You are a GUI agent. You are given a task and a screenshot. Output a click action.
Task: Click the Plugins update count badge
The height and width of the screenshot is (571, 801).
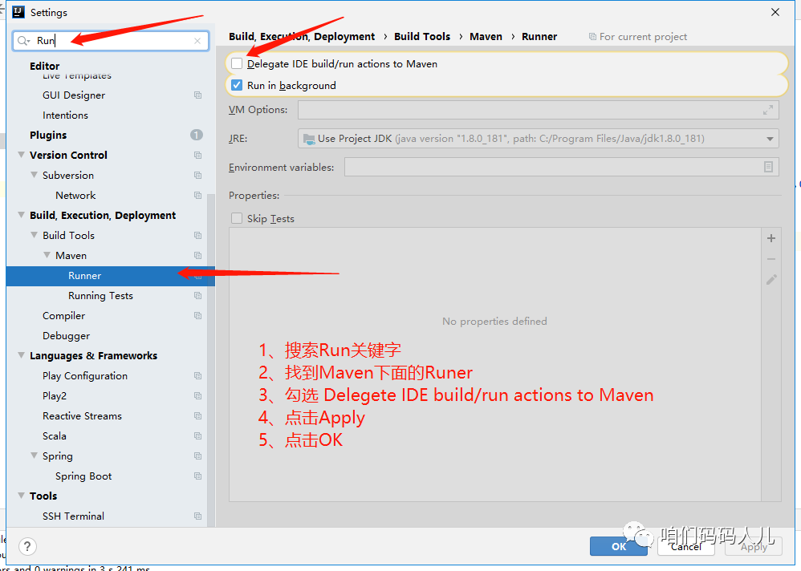coord(197,135)
